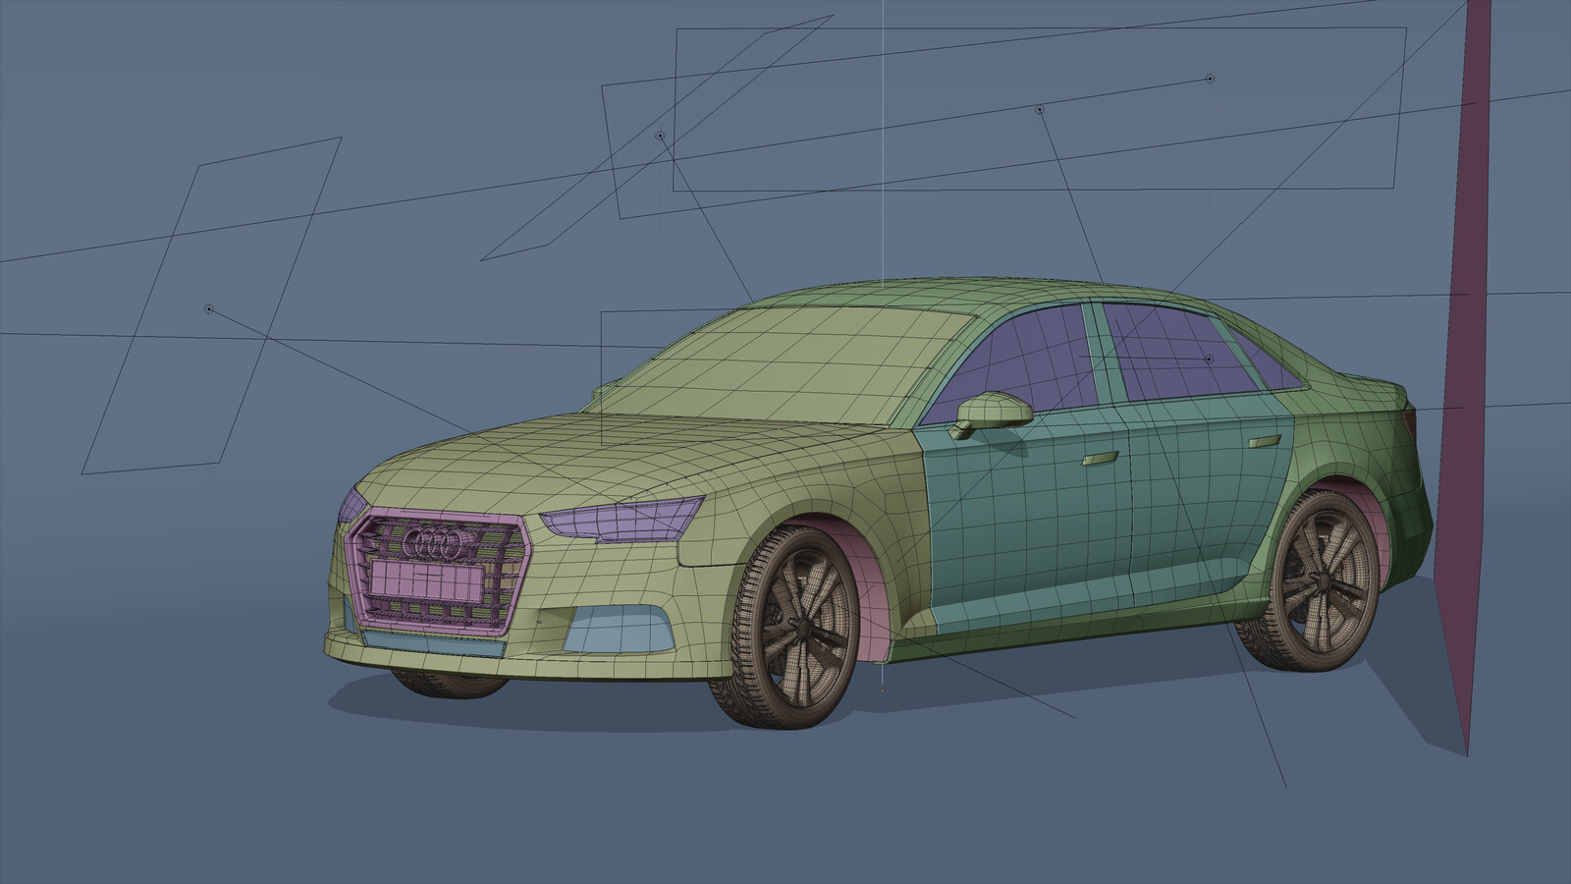Select the front license plate

coord(427,581)
